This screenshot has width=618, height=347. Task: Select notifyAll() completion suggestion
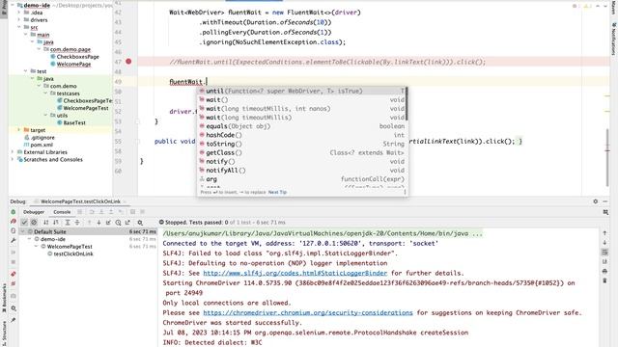[302, 171]
